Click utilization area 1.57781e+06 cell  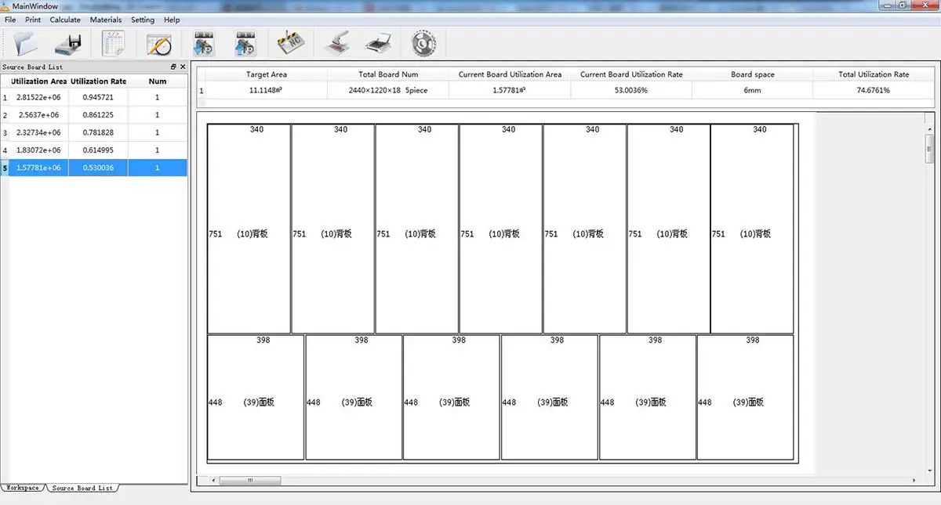coord(39,168)
